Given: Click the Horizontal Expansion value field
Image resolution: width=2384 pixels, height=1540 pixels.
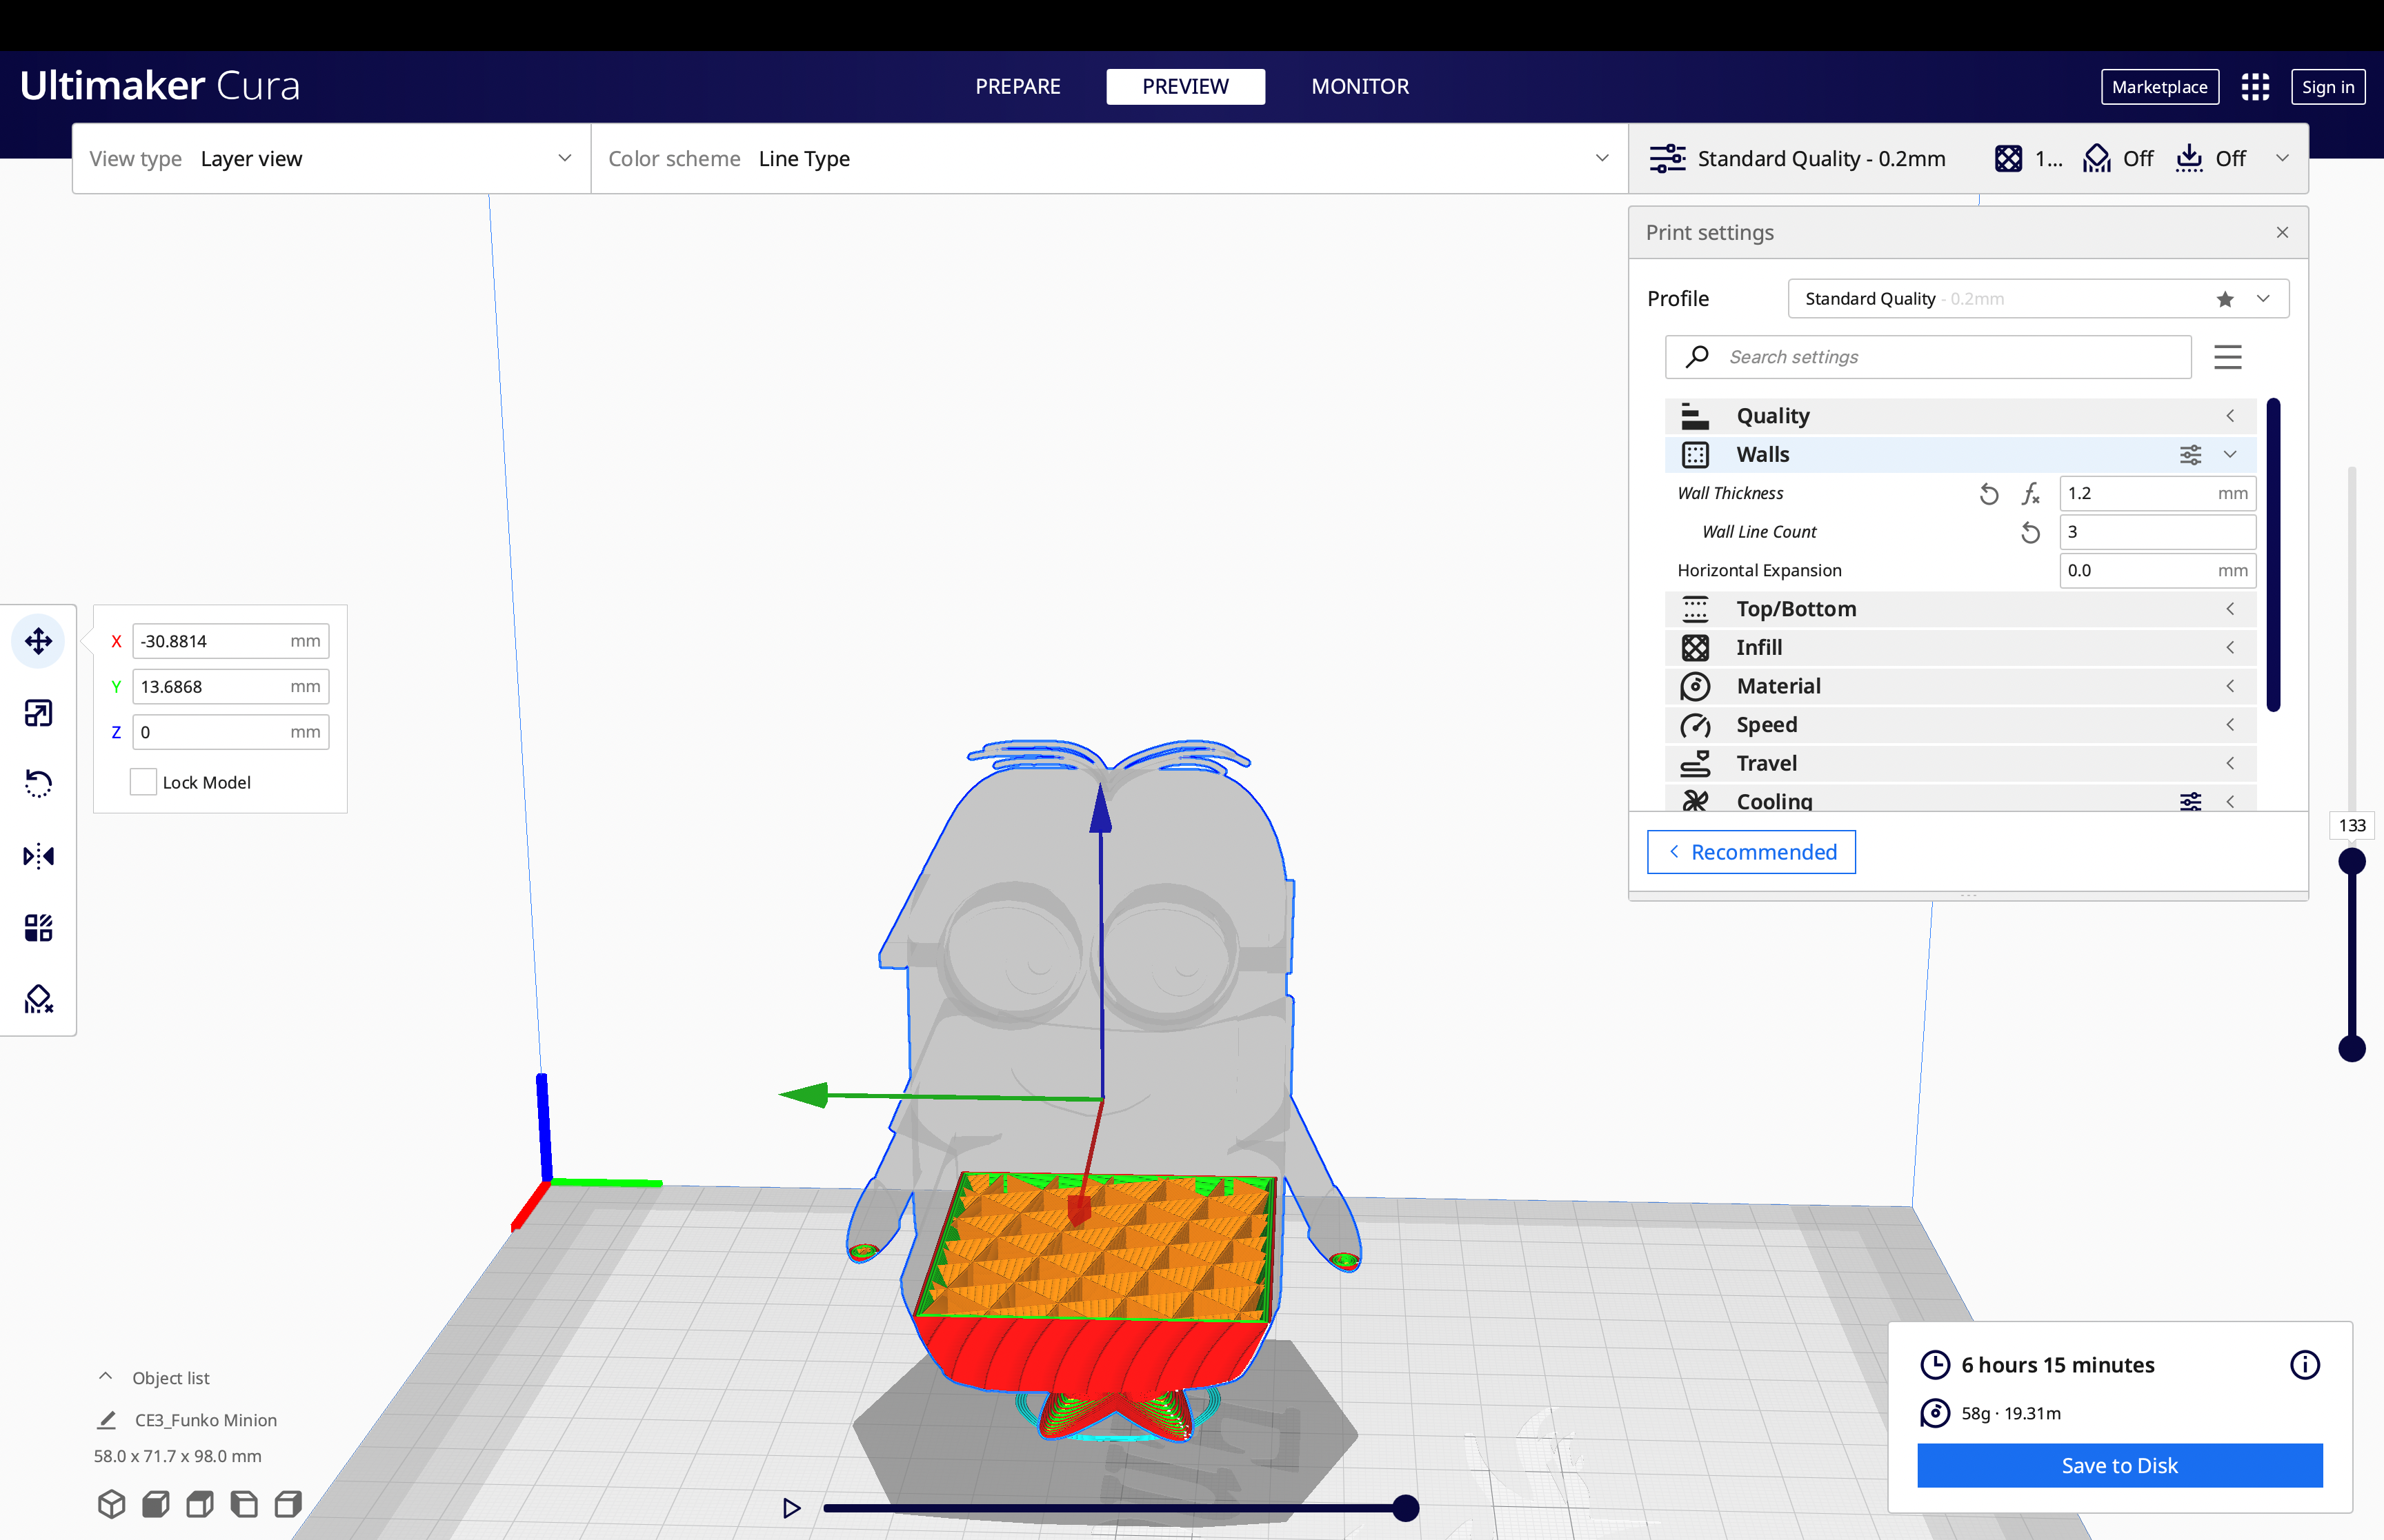Looking at the screenshot, I should pos(2157,571).
